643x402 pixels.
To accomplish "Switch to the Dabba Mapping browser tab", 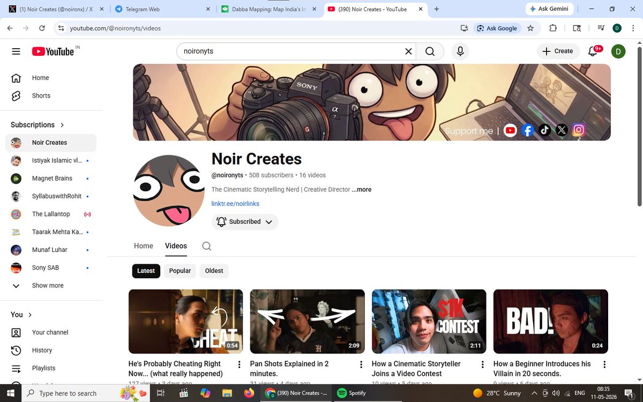I will click(268, 9).
